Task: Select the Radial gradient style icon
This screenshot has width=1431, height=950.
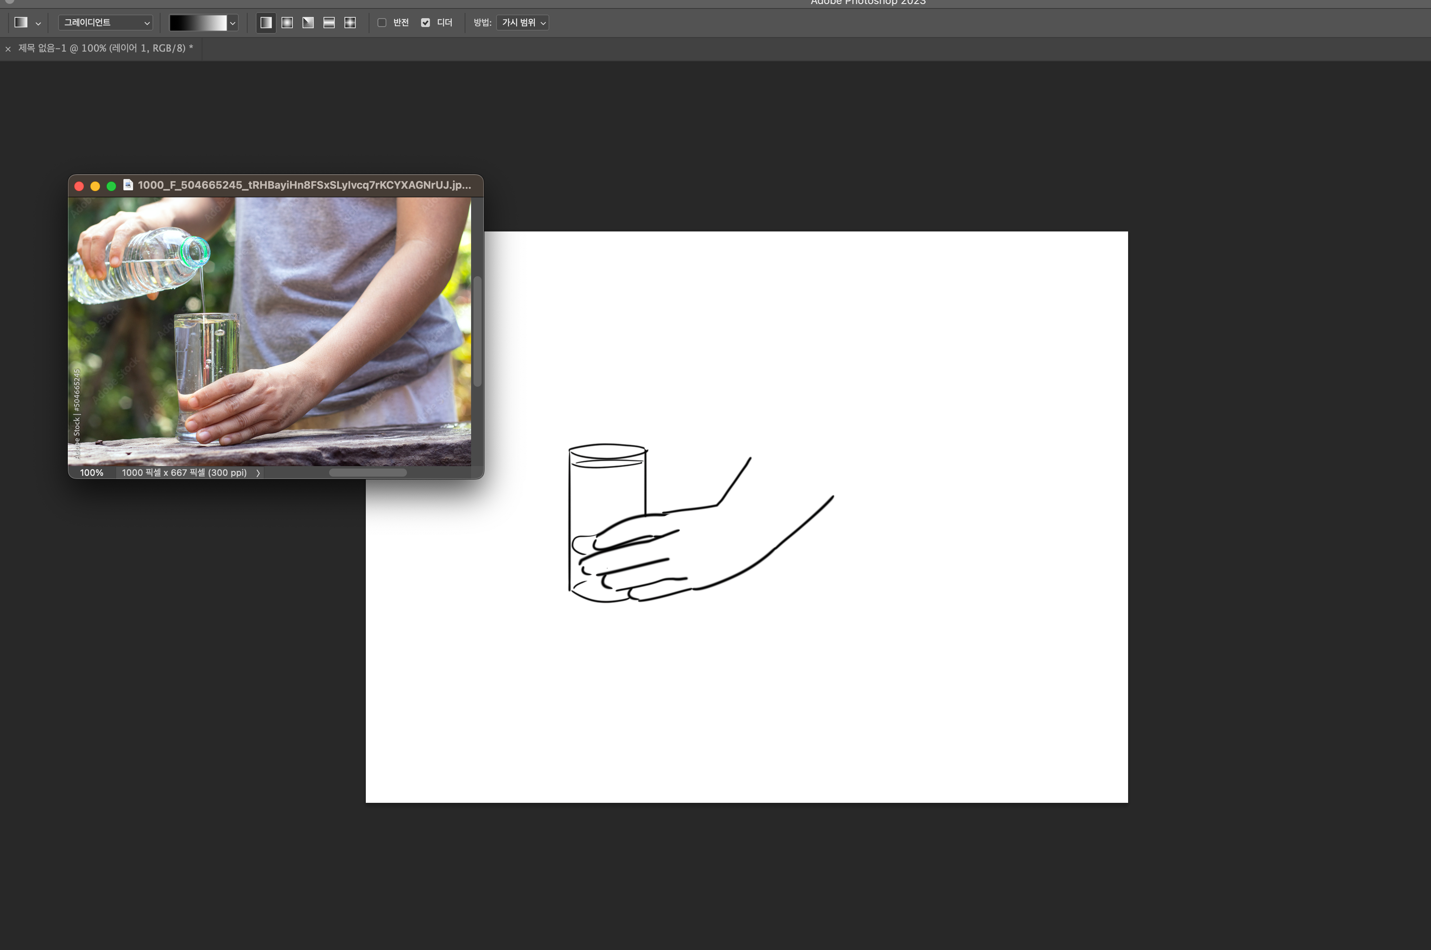Action: (x=287, y=23)
